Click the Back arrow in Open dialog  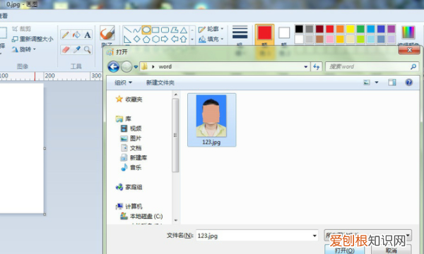113,66
